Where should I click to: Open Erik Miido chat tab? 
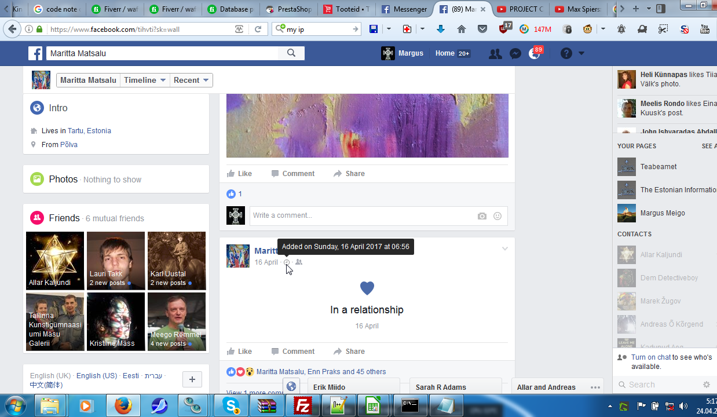click(x=353, y=386)
